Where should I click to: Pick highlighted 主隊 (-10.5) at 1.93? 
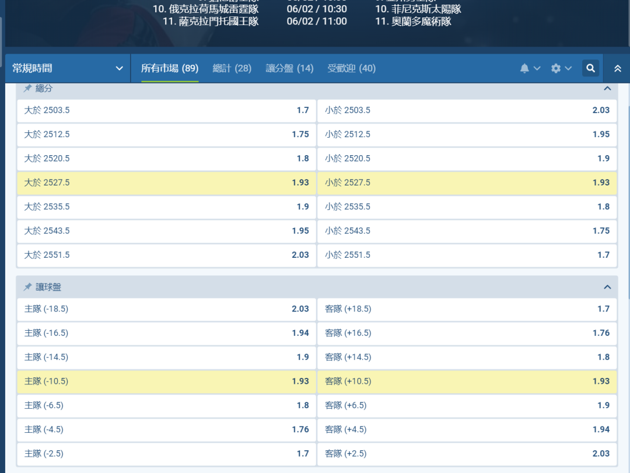(x=167, y=381)
